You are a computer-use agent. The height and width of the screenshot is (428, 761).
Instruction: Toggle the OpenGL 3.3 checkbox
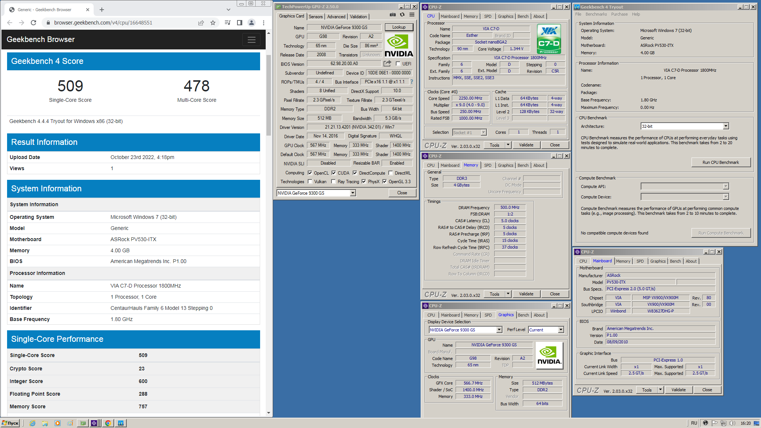(385, 182)
